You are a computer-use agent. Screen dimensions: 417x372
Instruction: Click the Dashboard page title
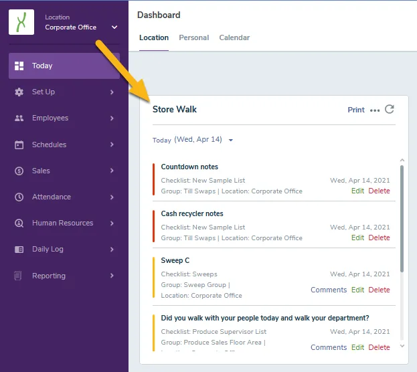click(x=159, y=15)
